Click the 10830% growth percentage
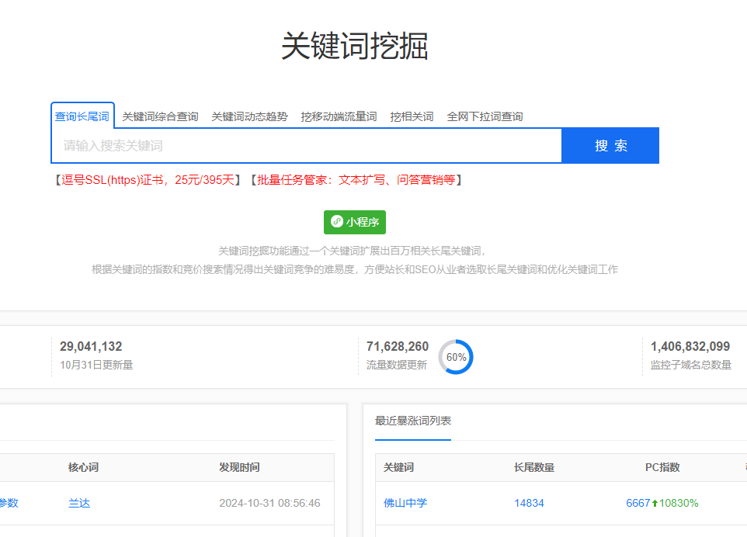747x537 pixels. pos(679,503)
